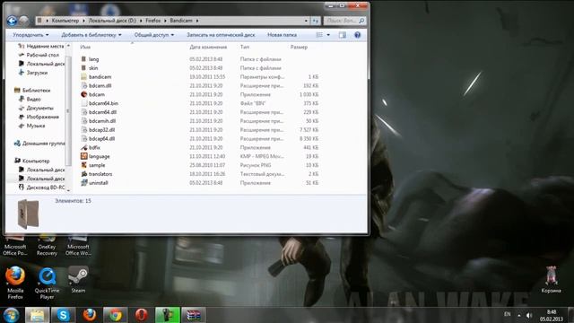Select the uninstall application icon
Image resolution: width=574 pixels, height=323 pixels.
83,182
